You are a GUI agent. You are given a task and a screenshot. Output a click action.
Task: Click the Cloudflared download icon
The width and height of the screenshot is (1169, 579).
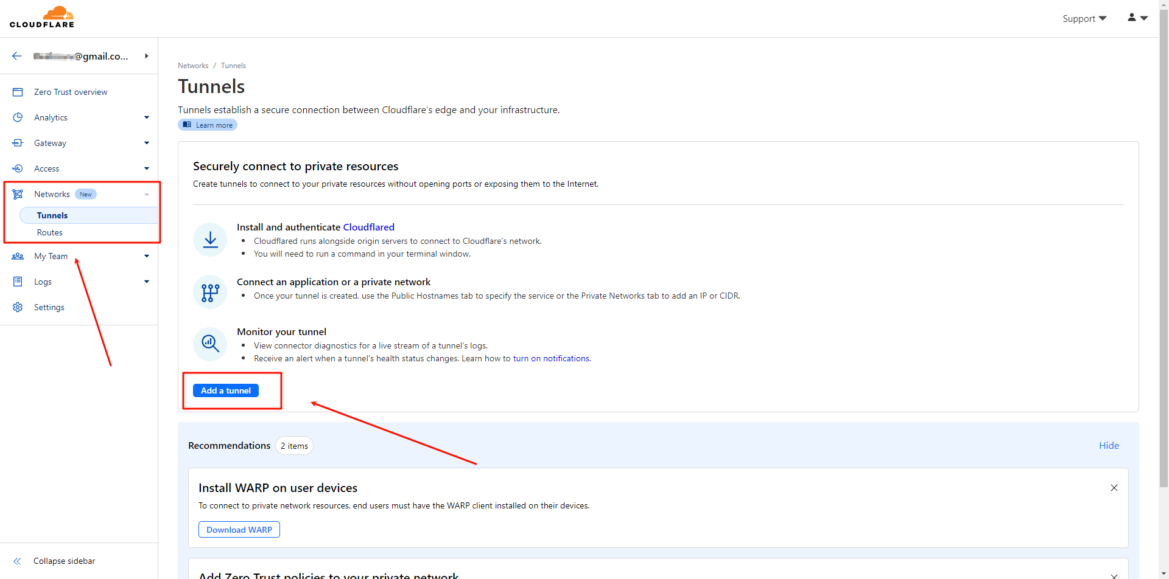coord(209,239)
